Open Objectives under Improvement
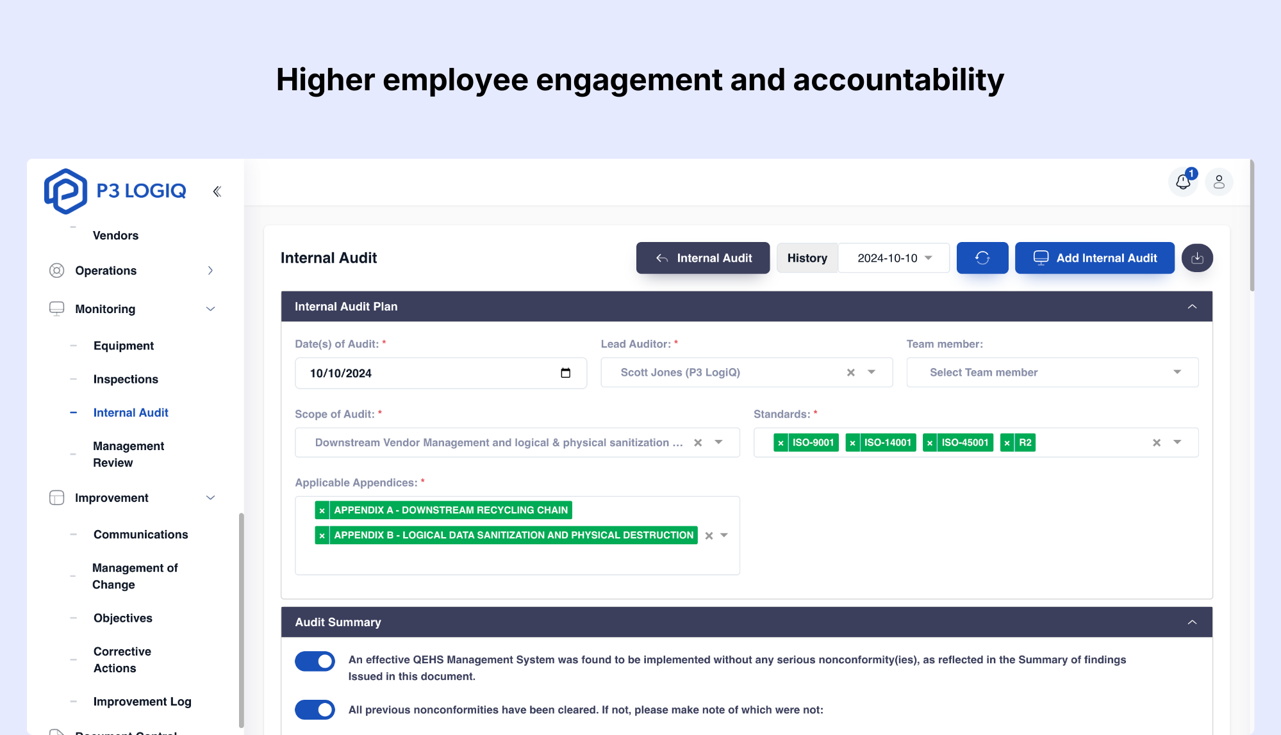Image resolution: width=1281 pixels, height=735 pixels. pos(123,618)
